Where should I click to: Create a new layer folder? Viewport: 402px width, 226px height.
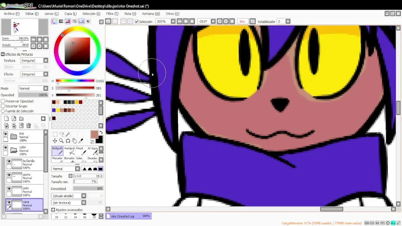click(21, 118)
